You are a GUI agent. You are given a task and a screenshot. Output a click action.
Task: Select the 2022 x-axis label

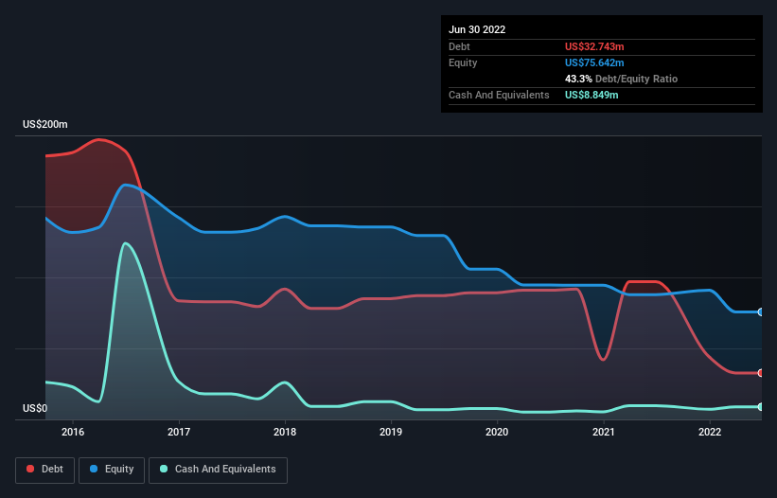click(710, 432)
